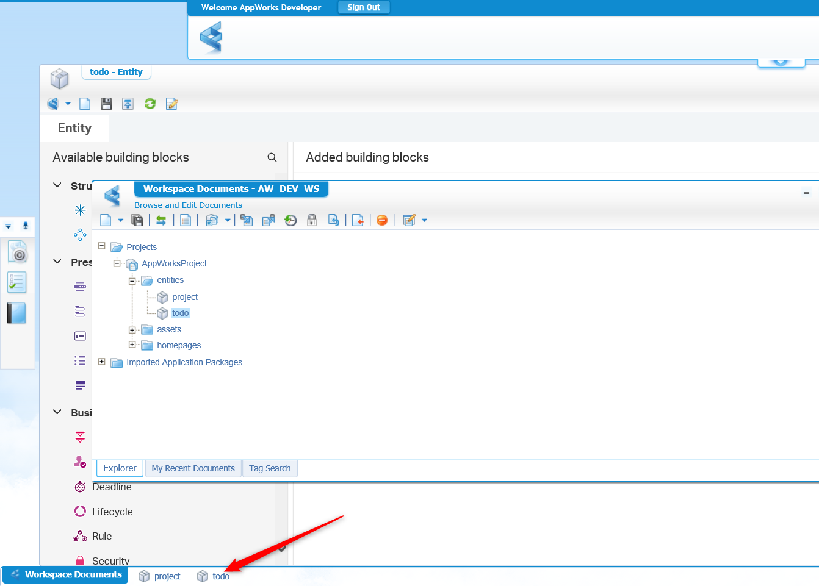
Task: Switch to todo in bottom taskbar
Action: pos(214,576)
